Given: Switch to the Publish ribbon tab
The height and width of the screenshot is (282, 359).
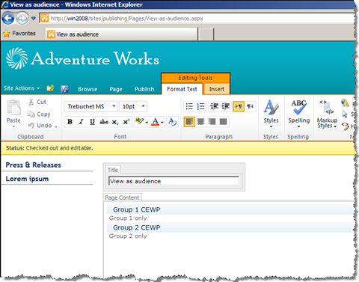Looking at the screenshot, I should coord(144,89).
